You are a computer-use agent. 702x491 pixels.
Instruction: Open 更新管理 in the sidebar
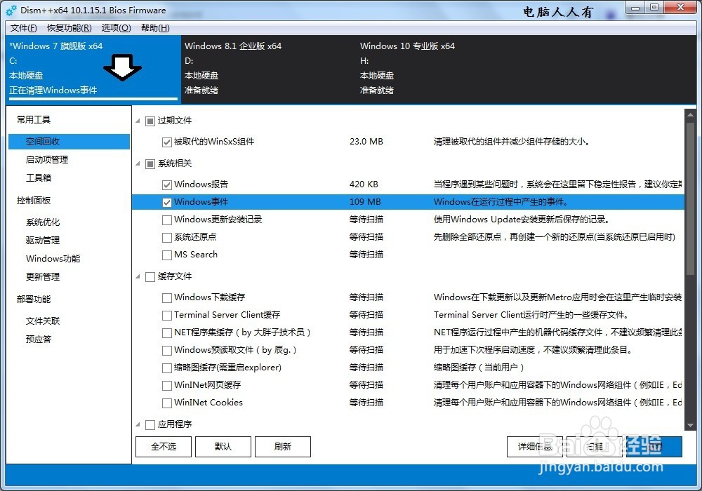click(43, 277)
